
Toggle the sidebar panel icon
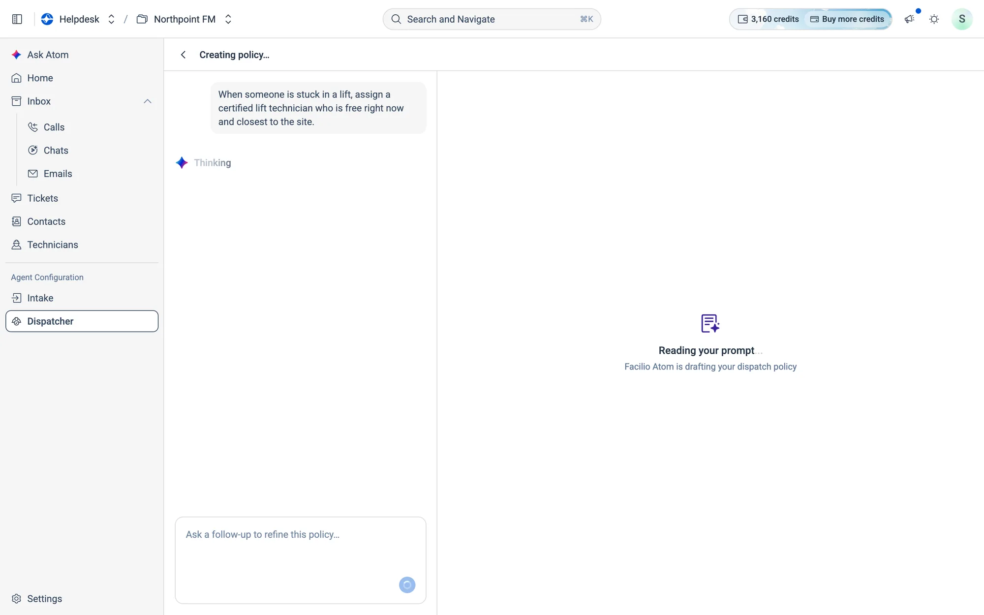tap(17, 19)
